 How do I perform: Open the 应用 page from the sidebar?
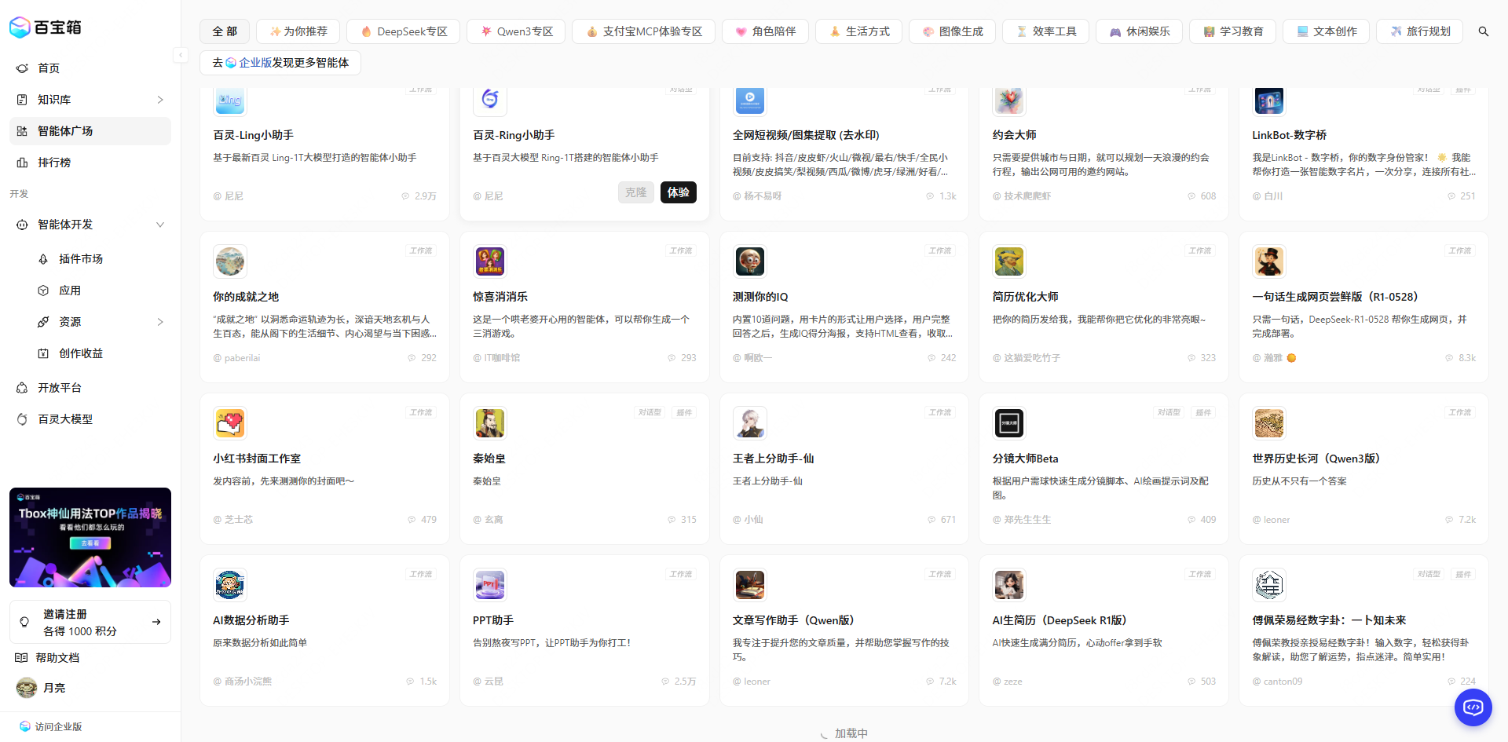69,290
